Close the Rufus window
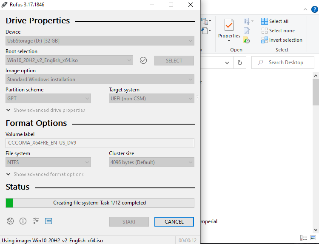This screenshot has width=319, height=244. (191, 5)
